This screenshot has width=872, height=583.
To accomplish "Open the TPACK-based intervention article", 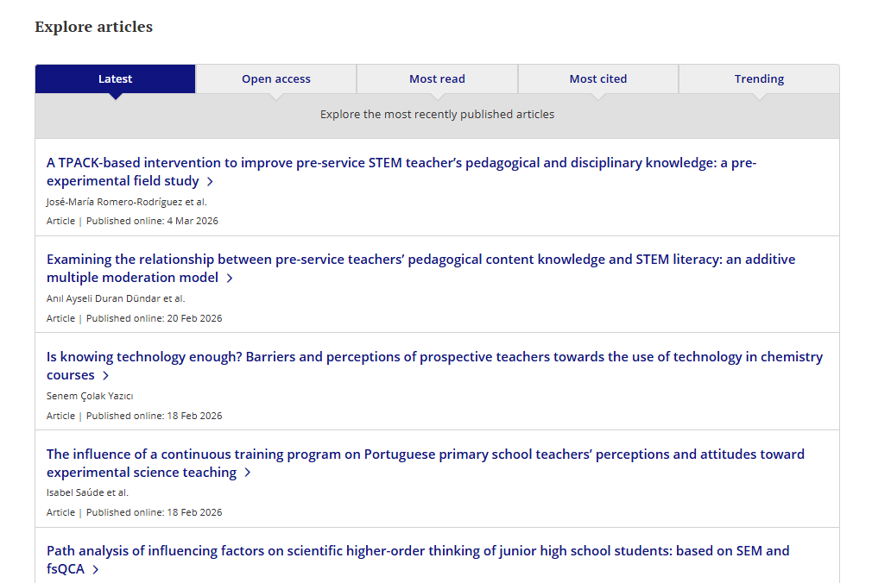I will pyautogui.click(x=401, y=163).
